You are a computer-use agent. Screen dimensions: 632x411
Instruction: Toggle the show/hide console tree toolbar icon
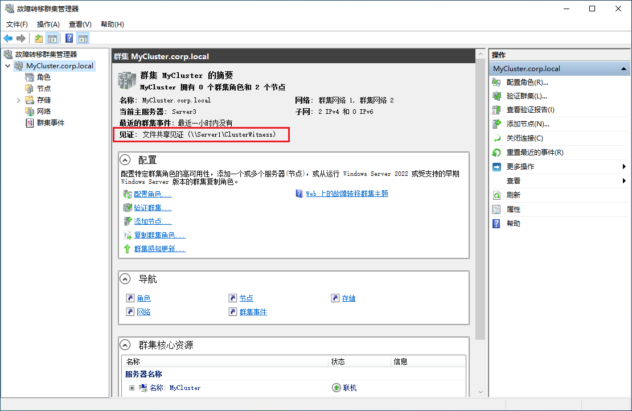click(52, 38)
